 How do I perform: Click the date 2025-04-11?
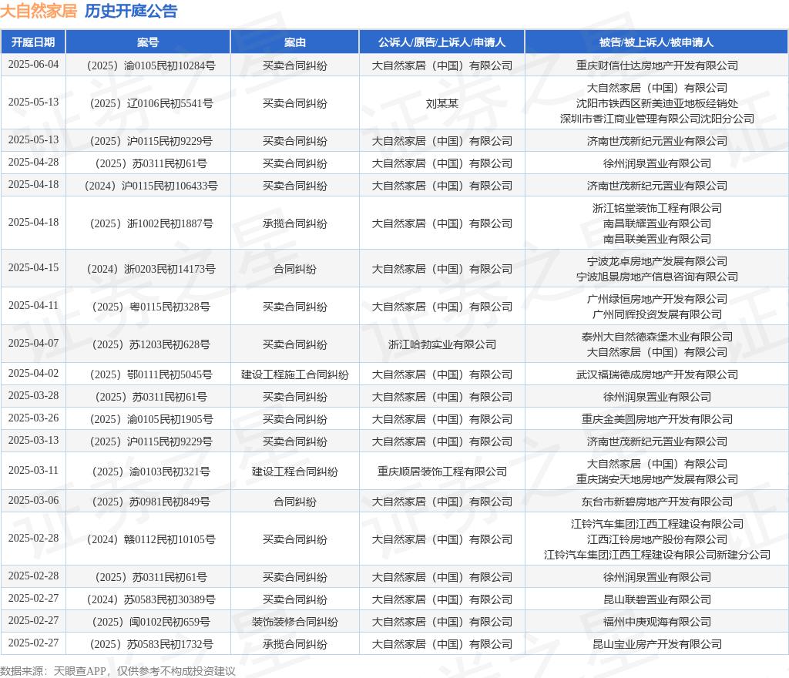point(33,306)
